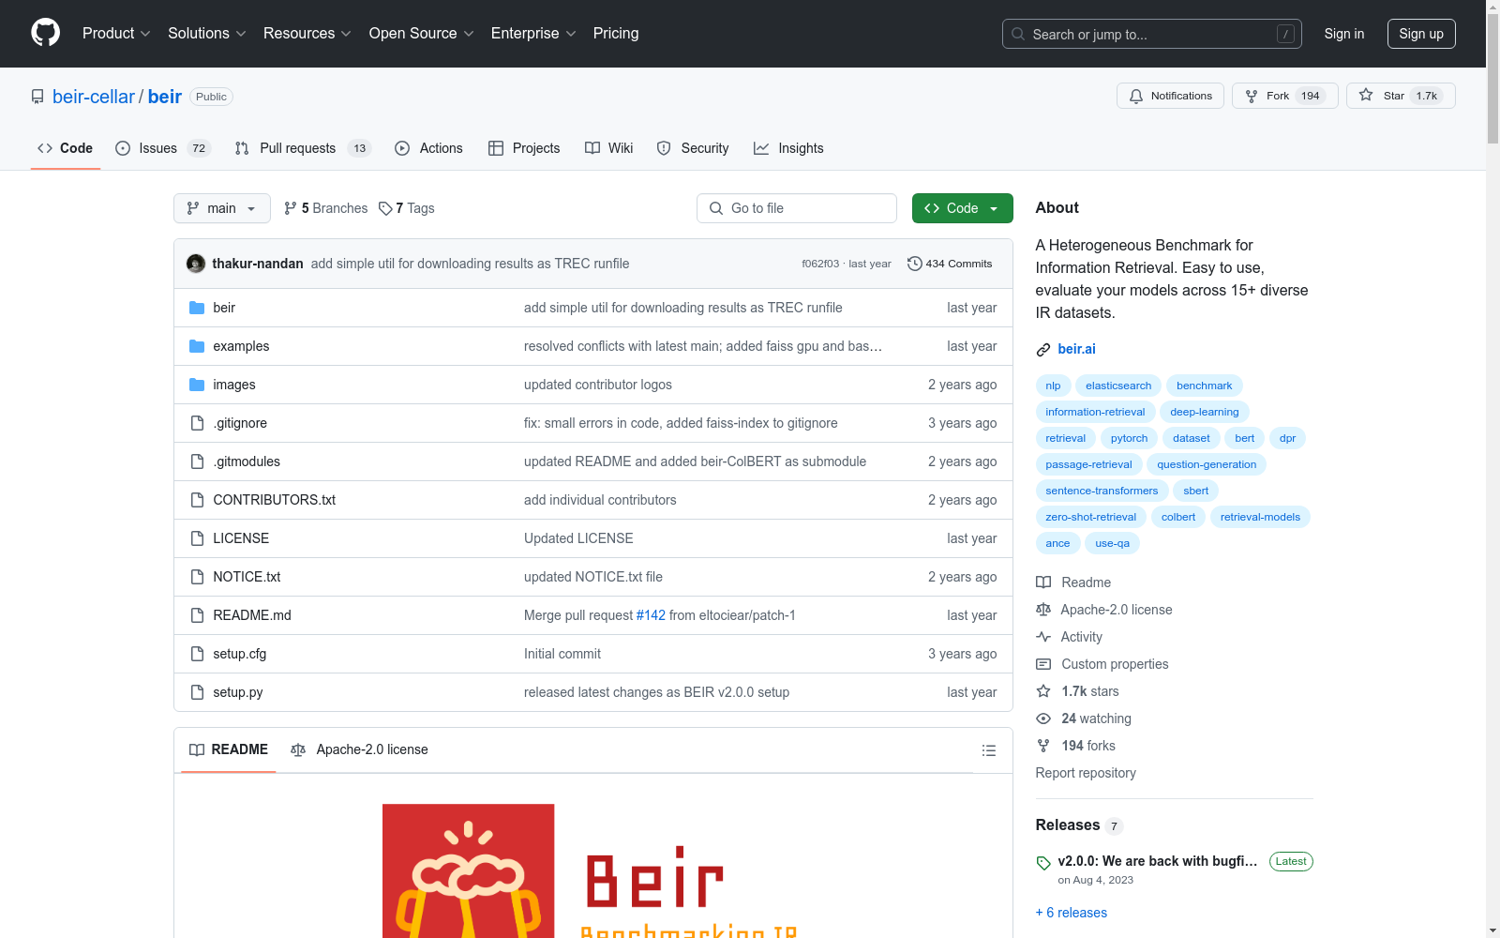Open the .gitmodules file
1500x938 pixels.
(247, 461)
